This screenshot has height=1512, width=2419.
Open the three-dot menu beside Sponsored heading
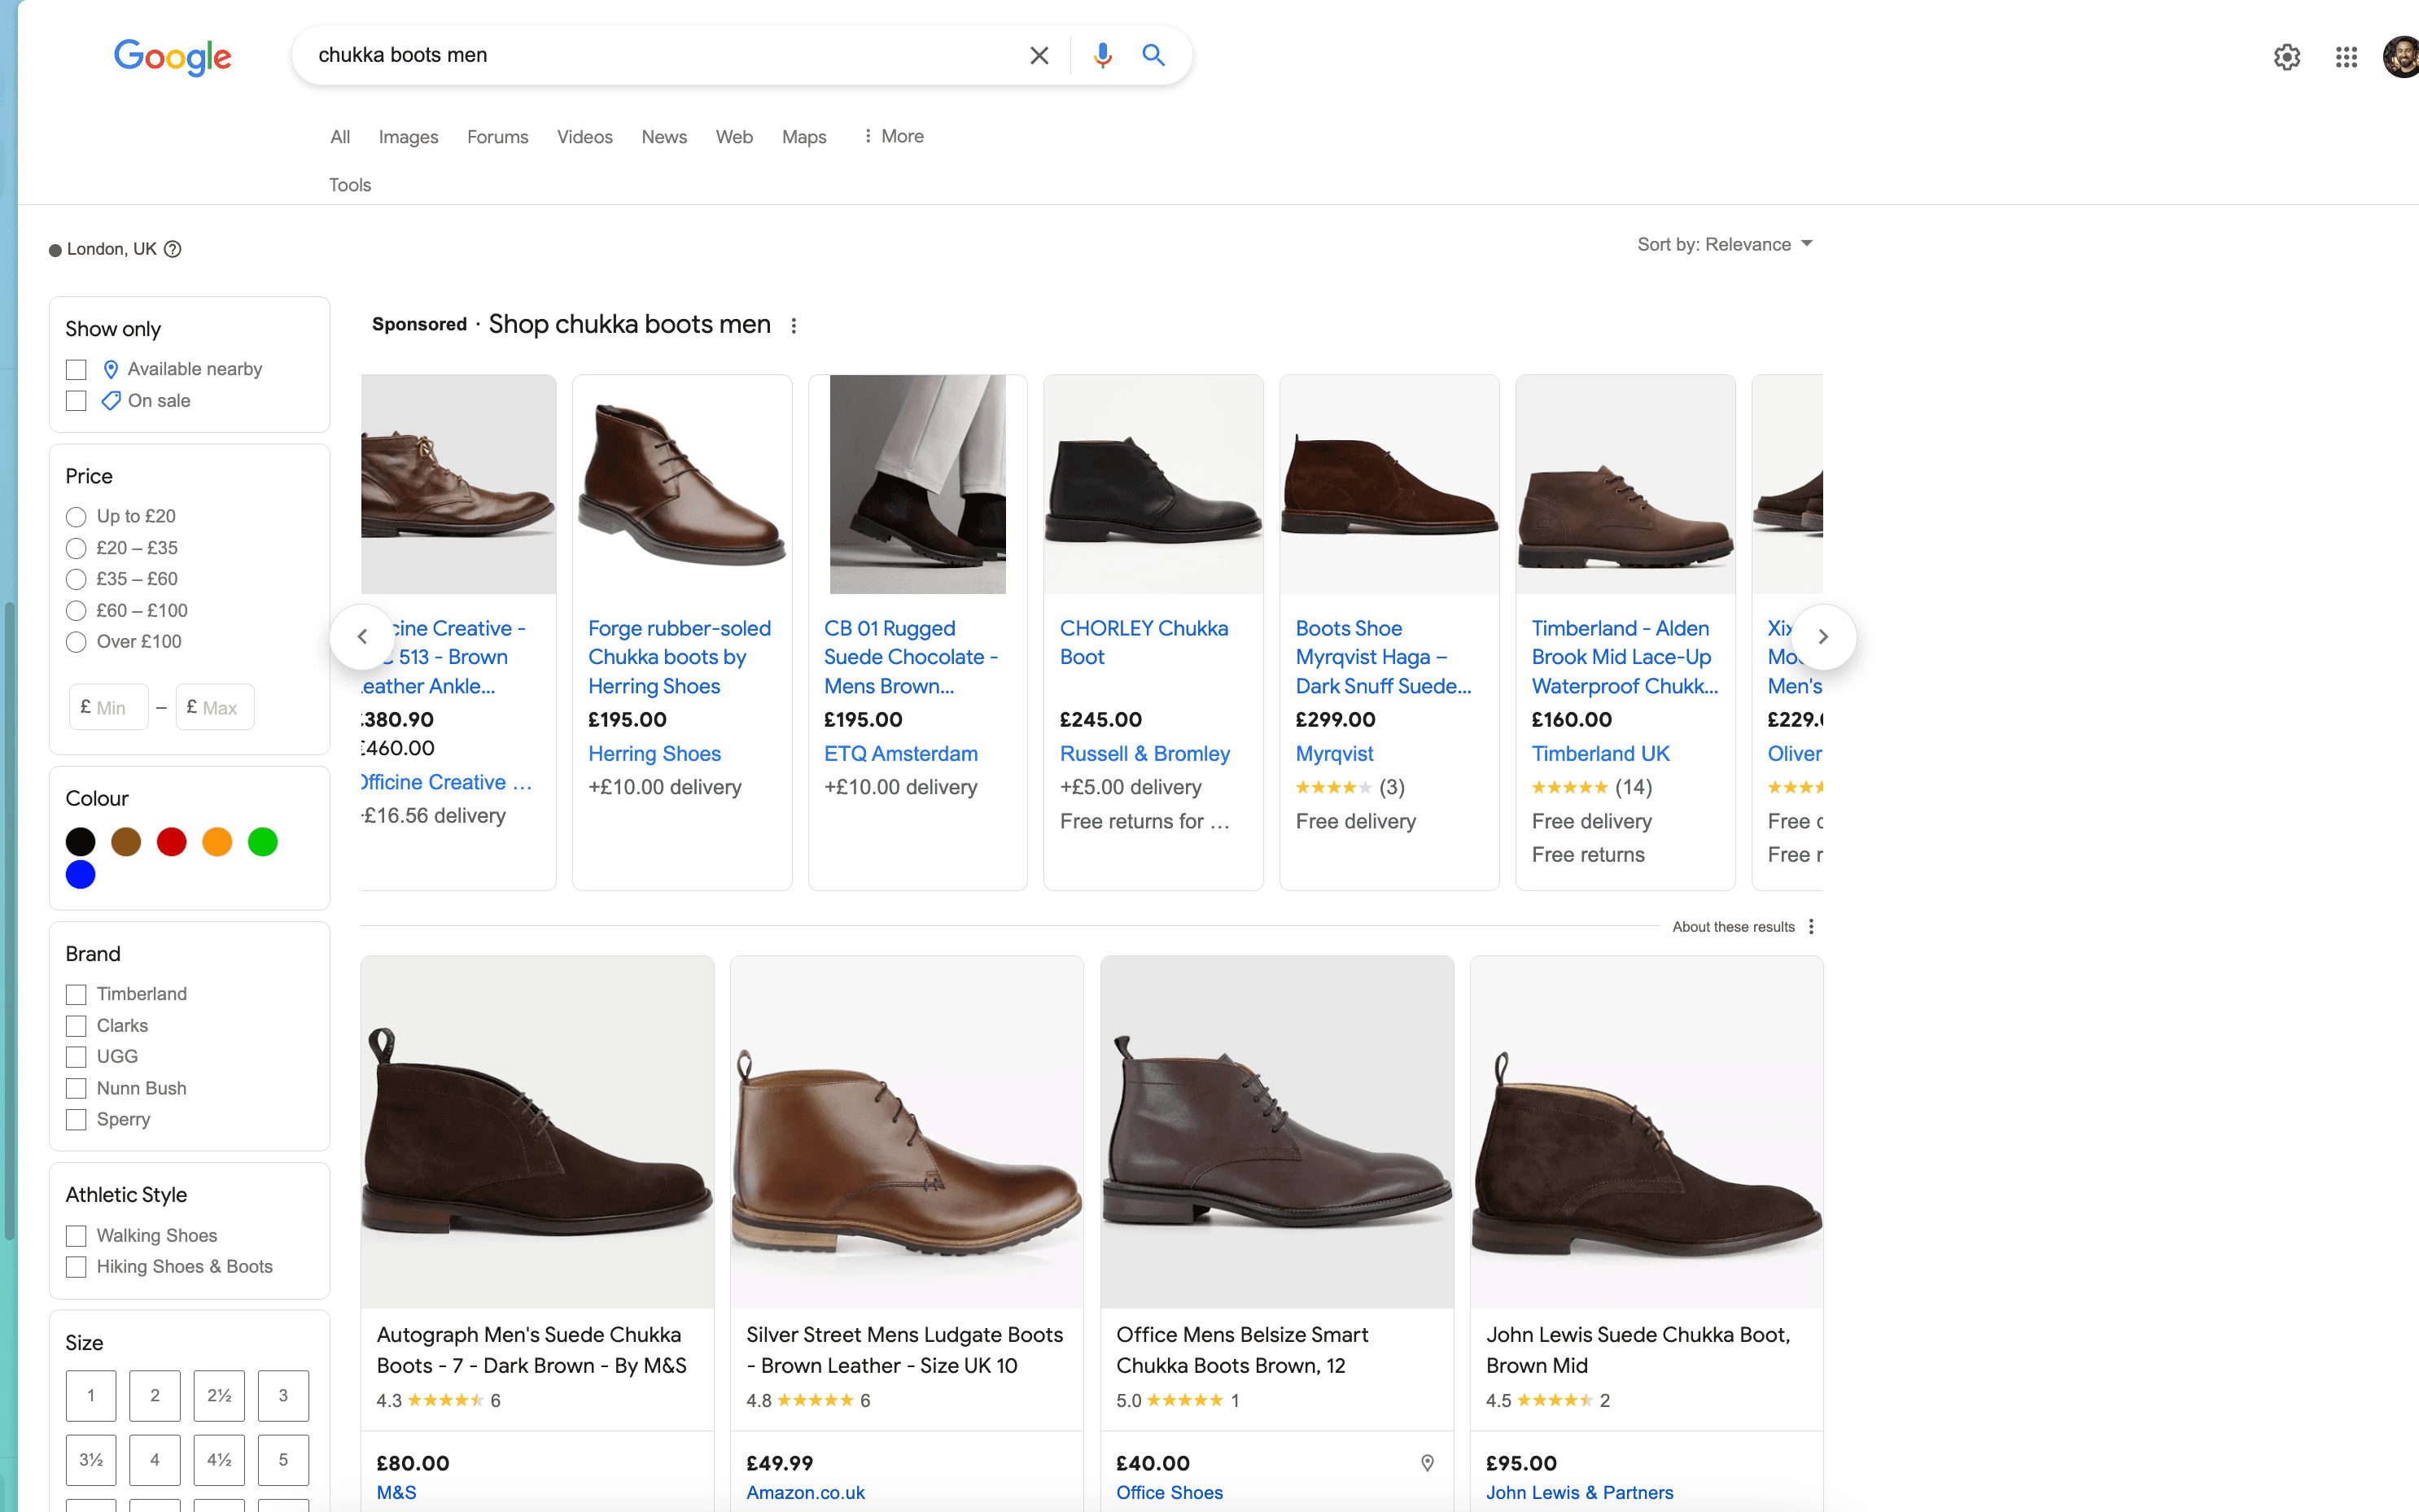(x=794, y=326)
